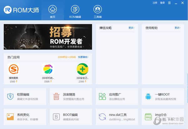Screen dimensions: 188x129
Task: Click the 3500 points value
Action: pyautogui.click(x=47, y=82)
